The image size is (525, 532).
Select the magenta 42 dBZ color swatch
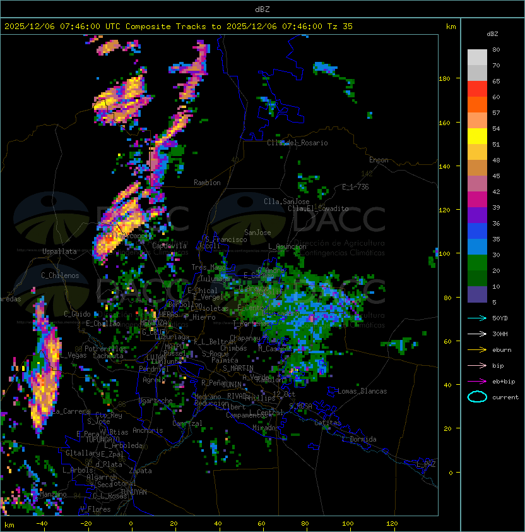[477, 200]
